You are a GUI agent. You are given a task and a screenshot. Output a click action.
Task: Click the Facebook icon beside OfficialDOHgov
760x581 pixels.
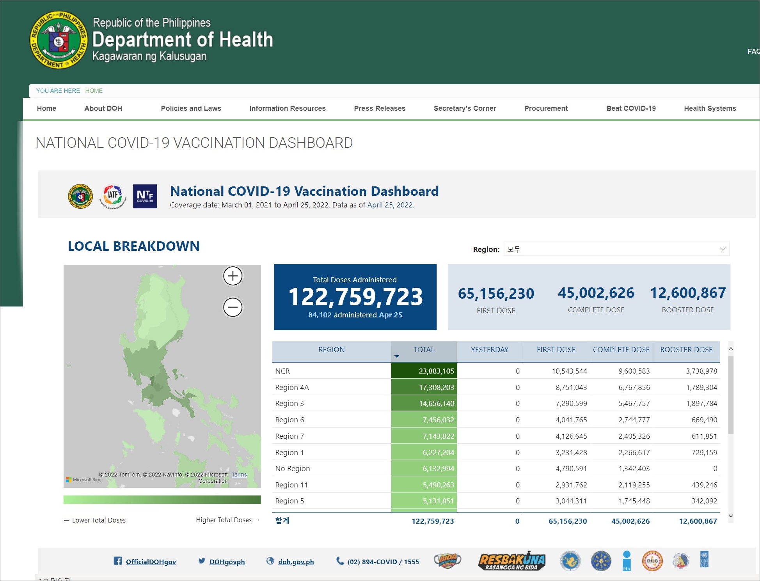click(117, 561)
